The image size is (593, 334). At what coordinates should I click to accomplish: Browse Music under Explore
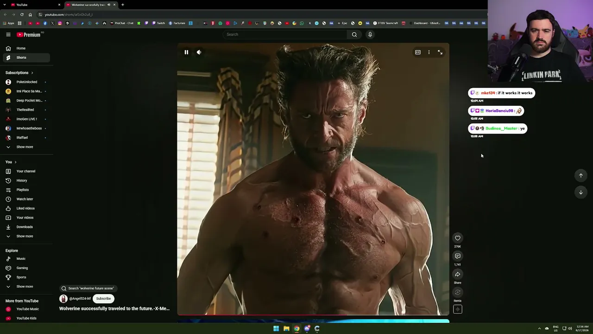pos(26,259)
